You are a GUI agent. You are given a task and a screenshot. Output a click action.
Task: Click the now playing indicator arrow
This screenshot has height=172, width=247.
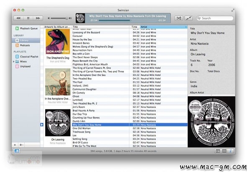pos(42,125)
